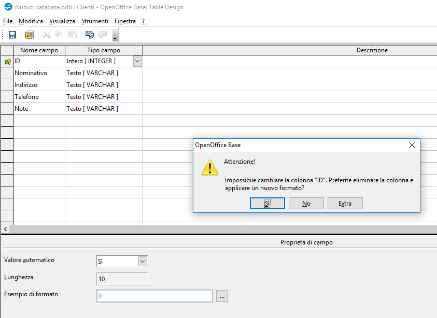
Task: Click the Undo arrow icon
Action: coord(89,35)
